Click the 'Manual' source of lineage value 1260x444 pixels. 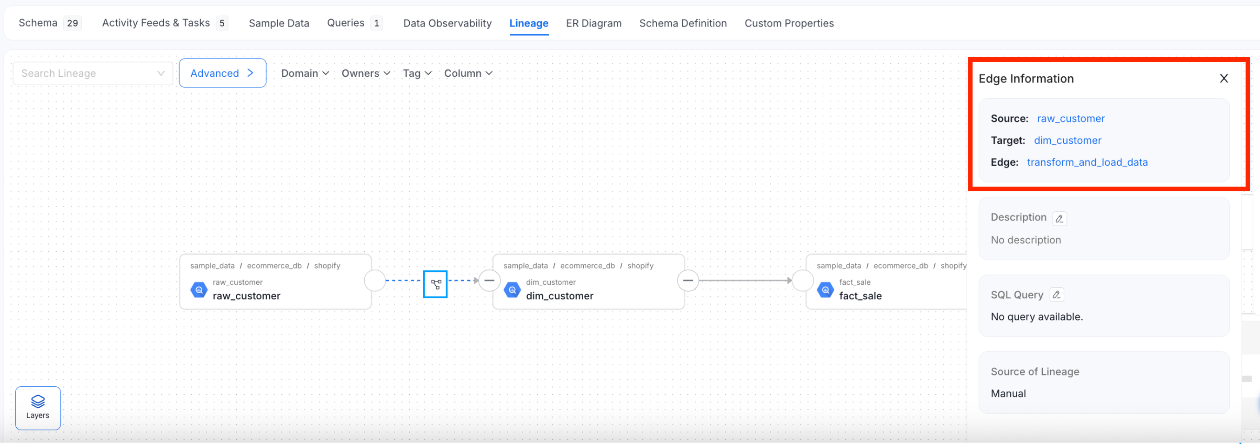pyautogui.click(x=1008, y=394)
